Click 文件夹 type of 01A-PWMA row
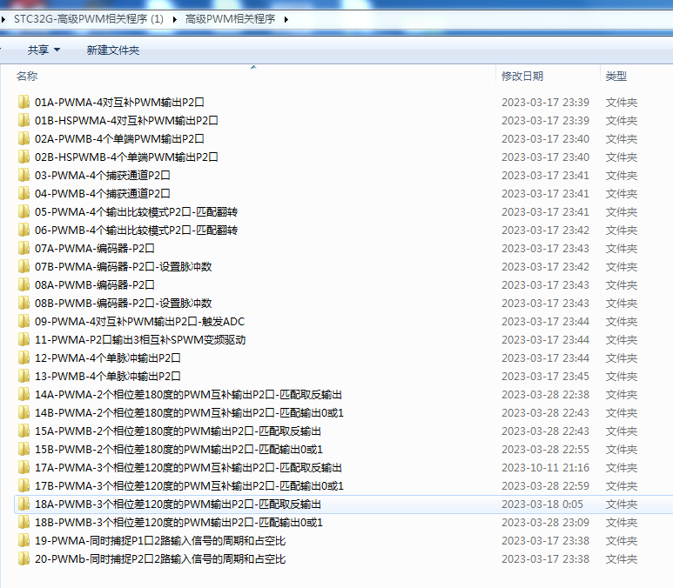673x588 pixels. pyautogui.click(x=622, y=102)
